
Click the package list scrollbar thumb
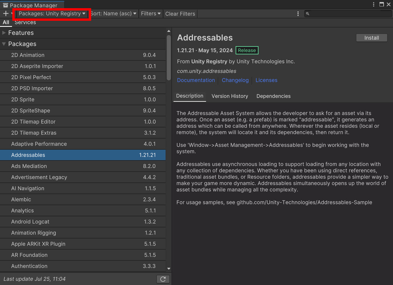[169, 58]
